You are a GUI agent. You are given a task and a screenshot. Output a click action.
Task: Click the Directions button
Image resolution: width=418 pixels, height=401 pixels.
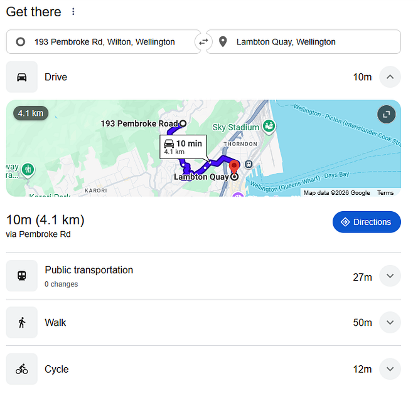point(367,222)
